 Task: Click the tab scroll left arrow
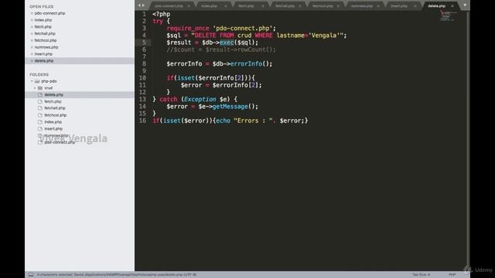pyautogui.click(x=139, y=5)
